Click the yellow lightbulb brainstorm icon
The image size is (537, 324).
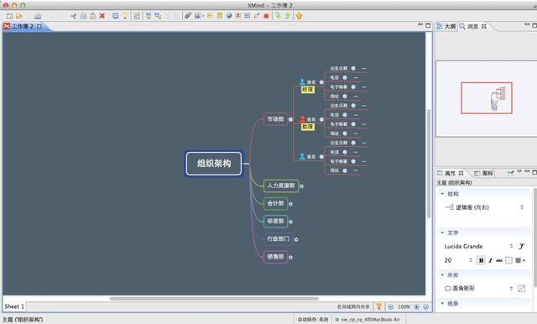tap(125, 16)
